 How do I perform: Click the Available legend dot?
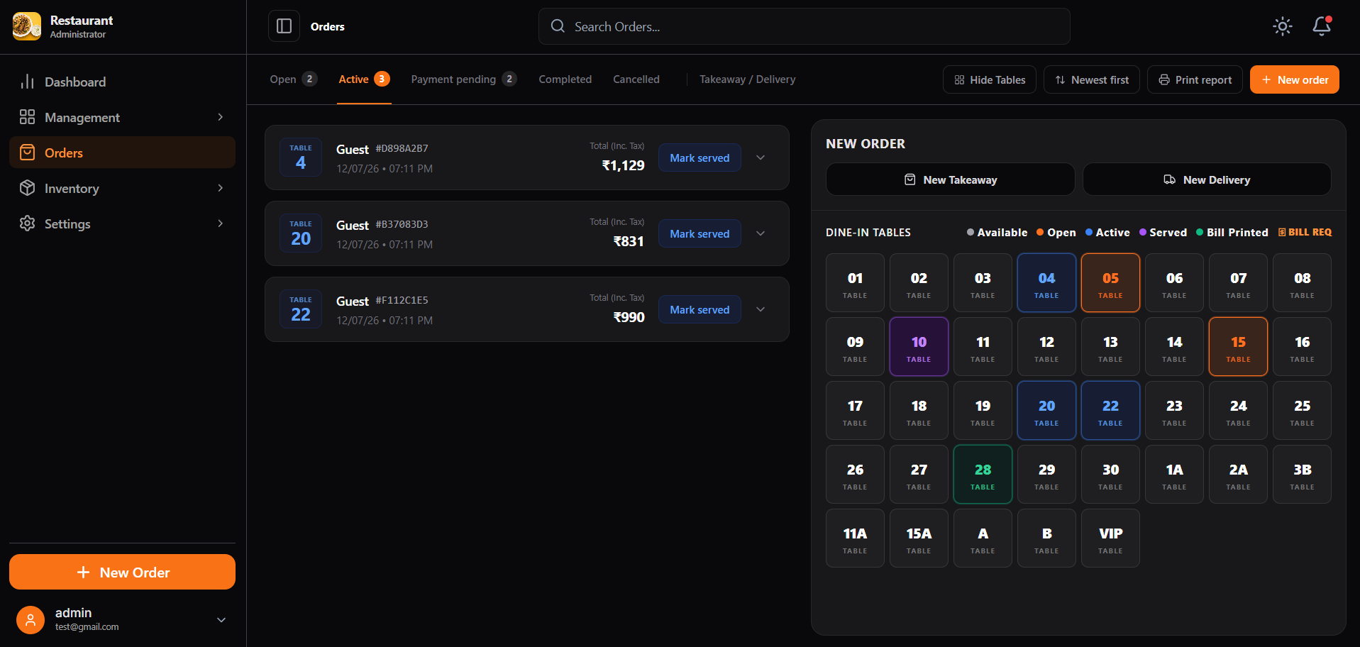[971, 232]
